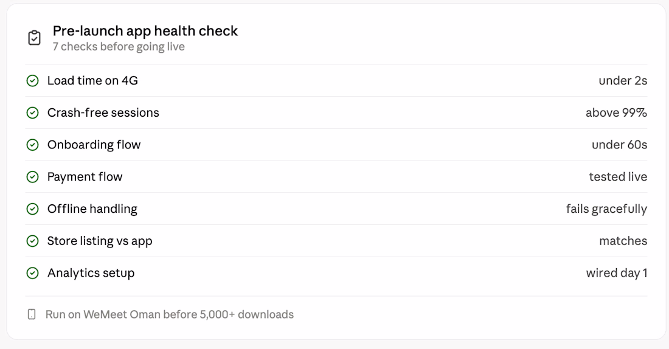Click the WeMeet Oman footer note
This screenshot has height=349, width=669.
170,314
